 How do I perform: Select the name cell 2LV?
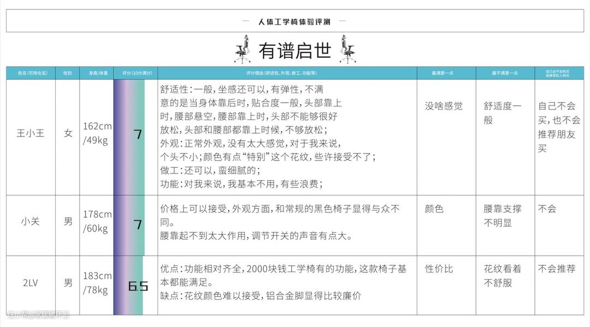[x=31, y=283]
